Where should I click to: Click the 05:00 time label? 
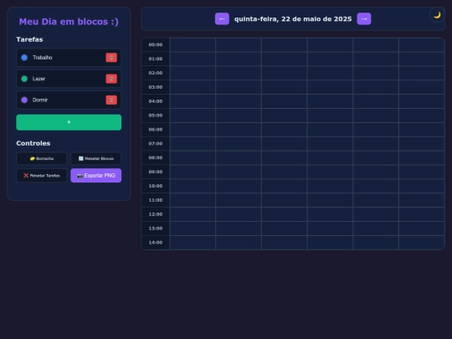point(156,116)
